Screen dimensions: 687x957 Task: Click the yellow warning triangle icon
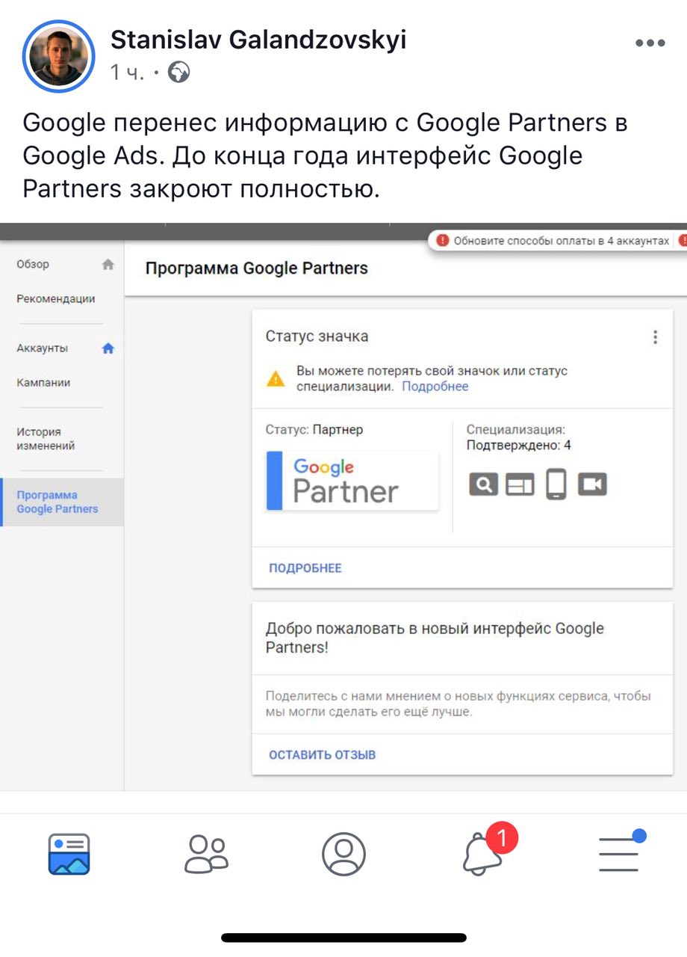click(x=276, y=378)
